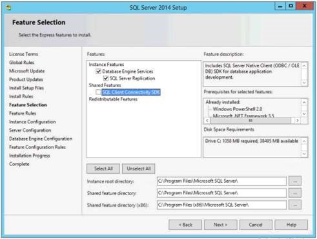This screenshot has height=239, width=317.
Task: Select Install Rules step in sidebar
Action: 21,96
